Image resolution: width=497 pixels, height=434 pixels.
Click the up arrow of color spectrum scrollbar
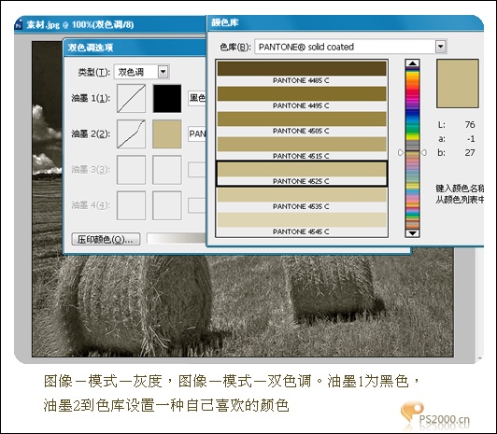[x=412, y=63]
